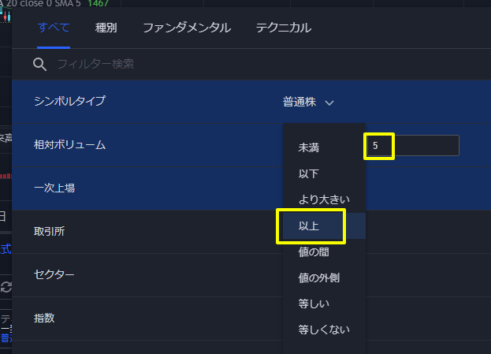The width and height of the screenshot is (491, 354).
Task: Switch to the すべて tab
Action: point(54,28)
